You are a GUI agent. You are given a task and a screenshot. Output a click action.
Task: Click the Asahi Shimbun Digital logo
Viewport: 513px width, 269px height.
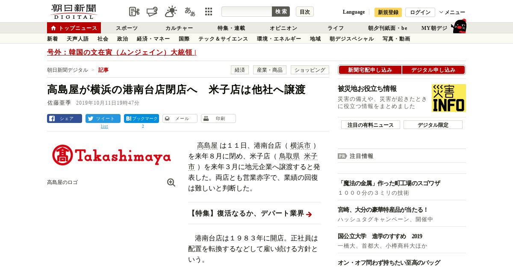click(x=74, y=12)
